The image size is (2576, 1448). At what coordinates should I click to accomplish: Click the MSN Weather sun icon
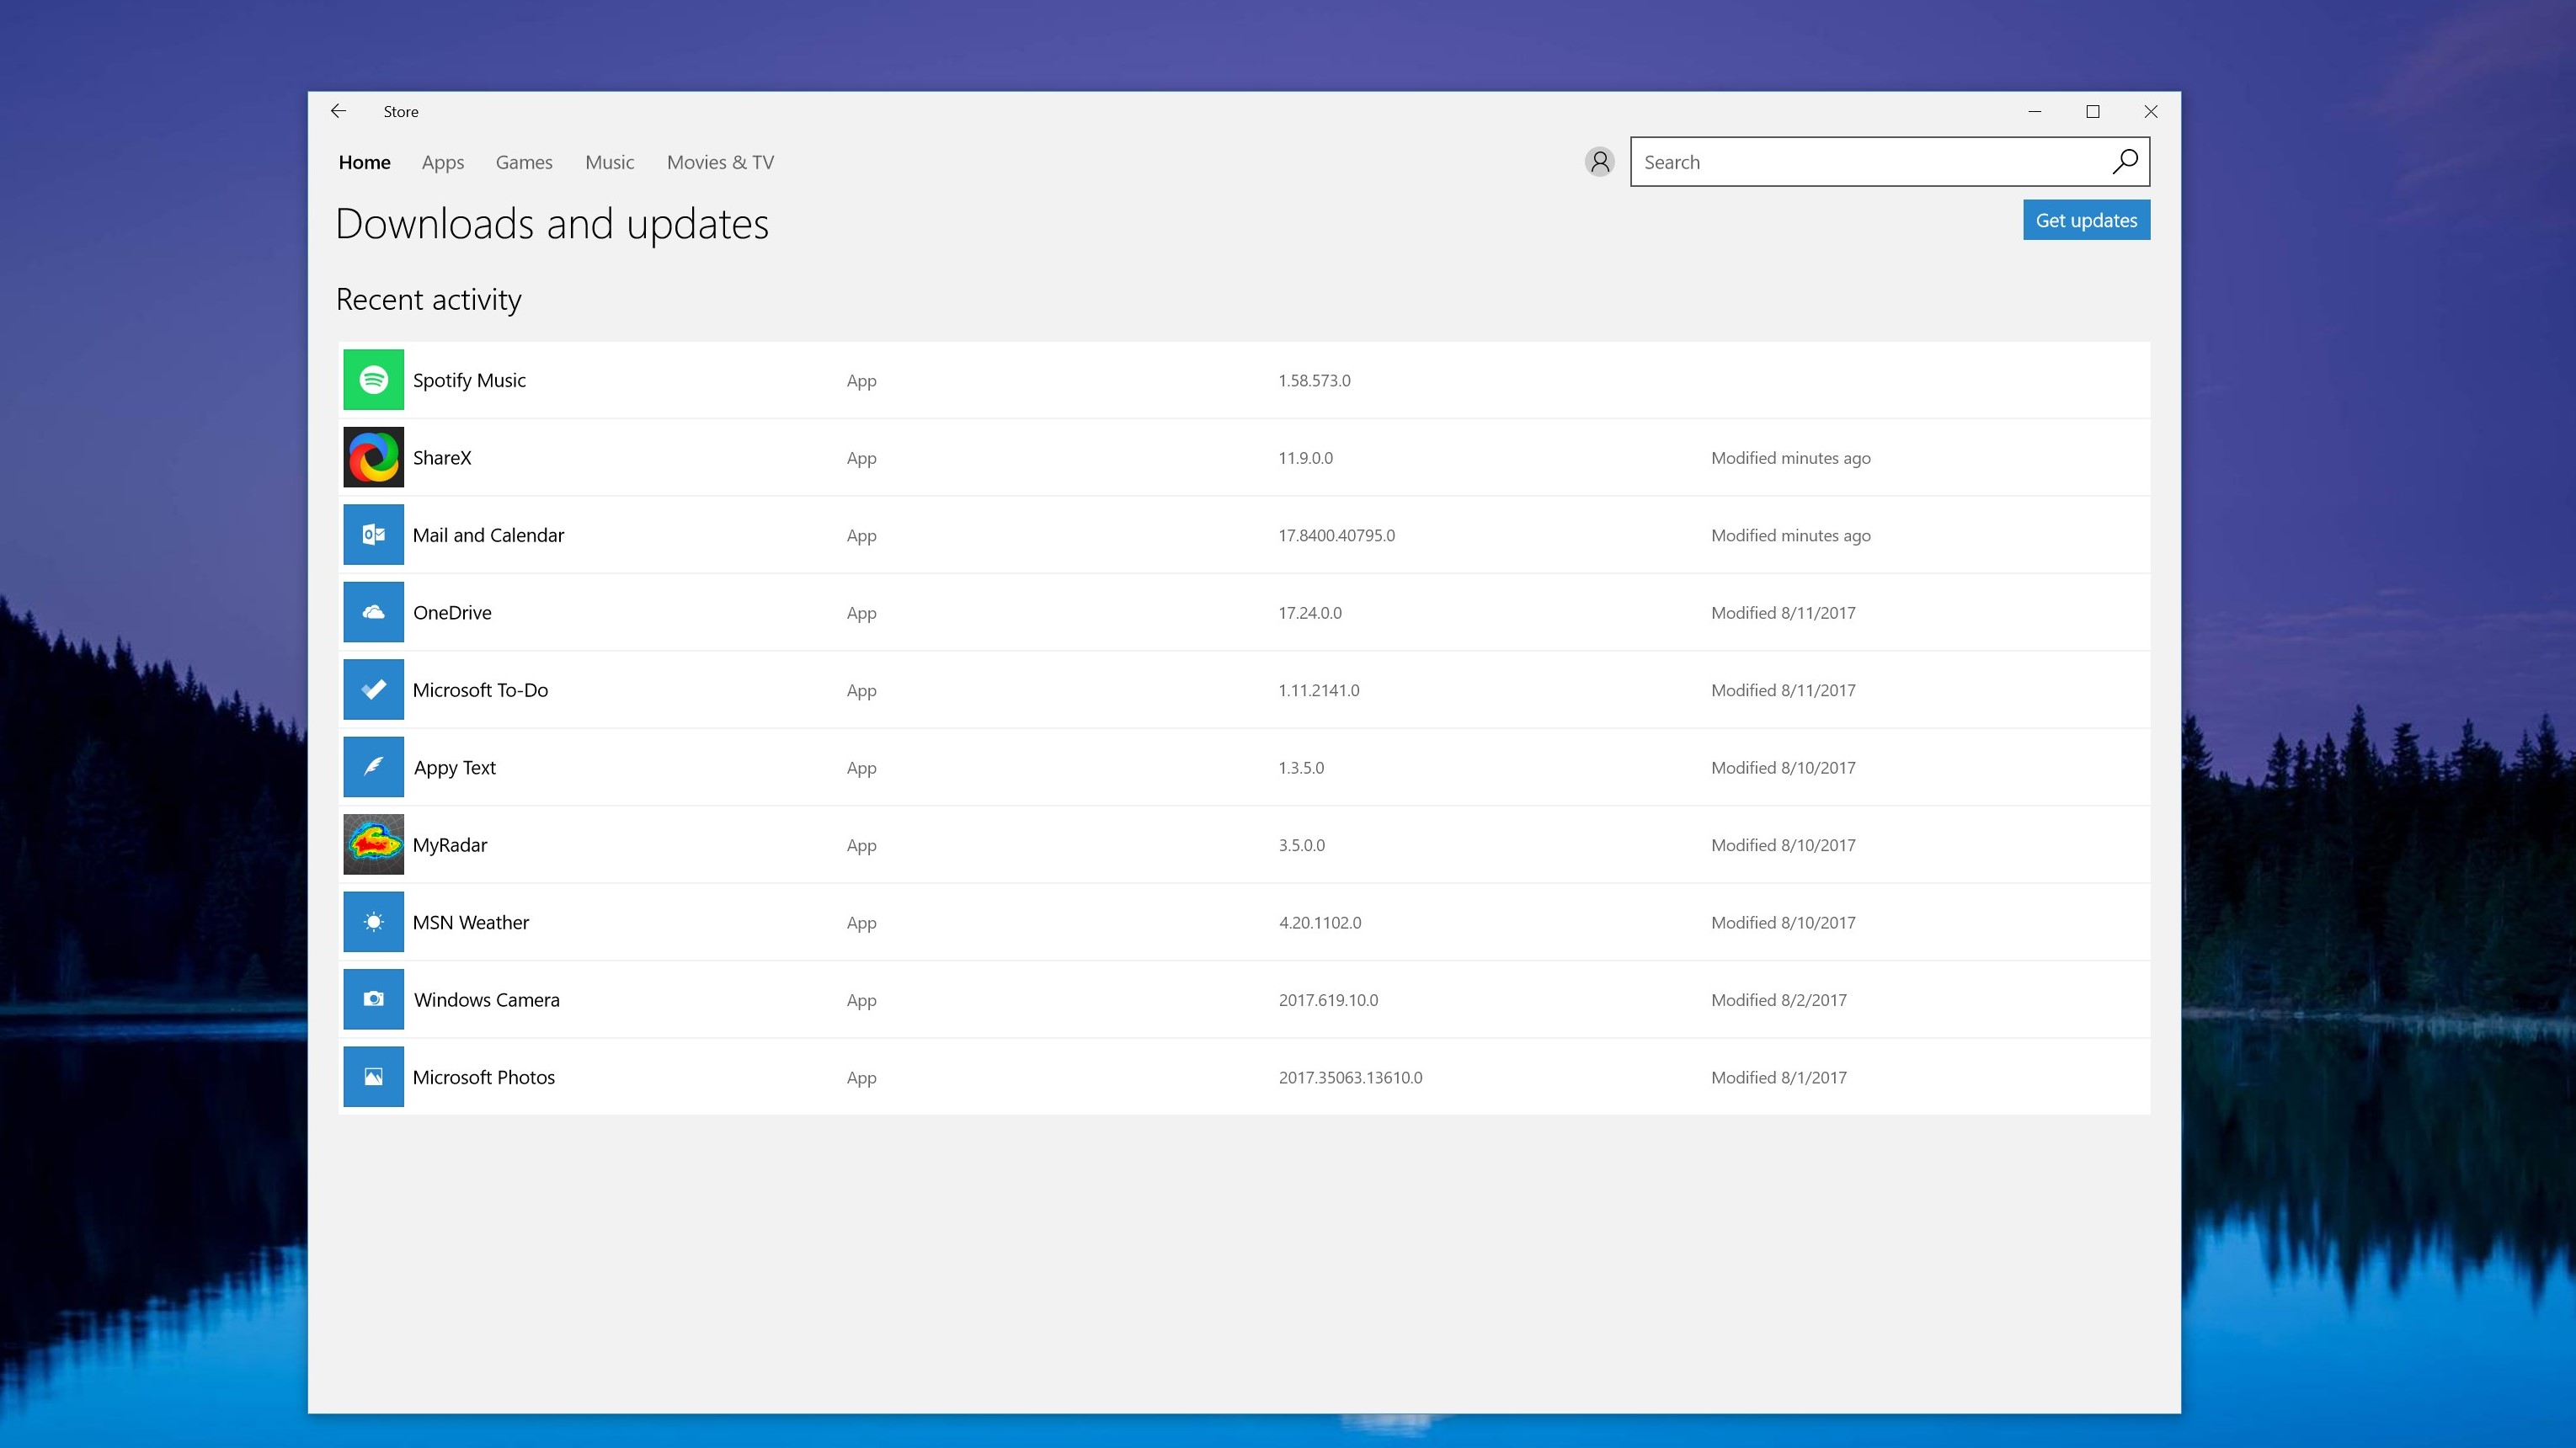tap(373, 922)
